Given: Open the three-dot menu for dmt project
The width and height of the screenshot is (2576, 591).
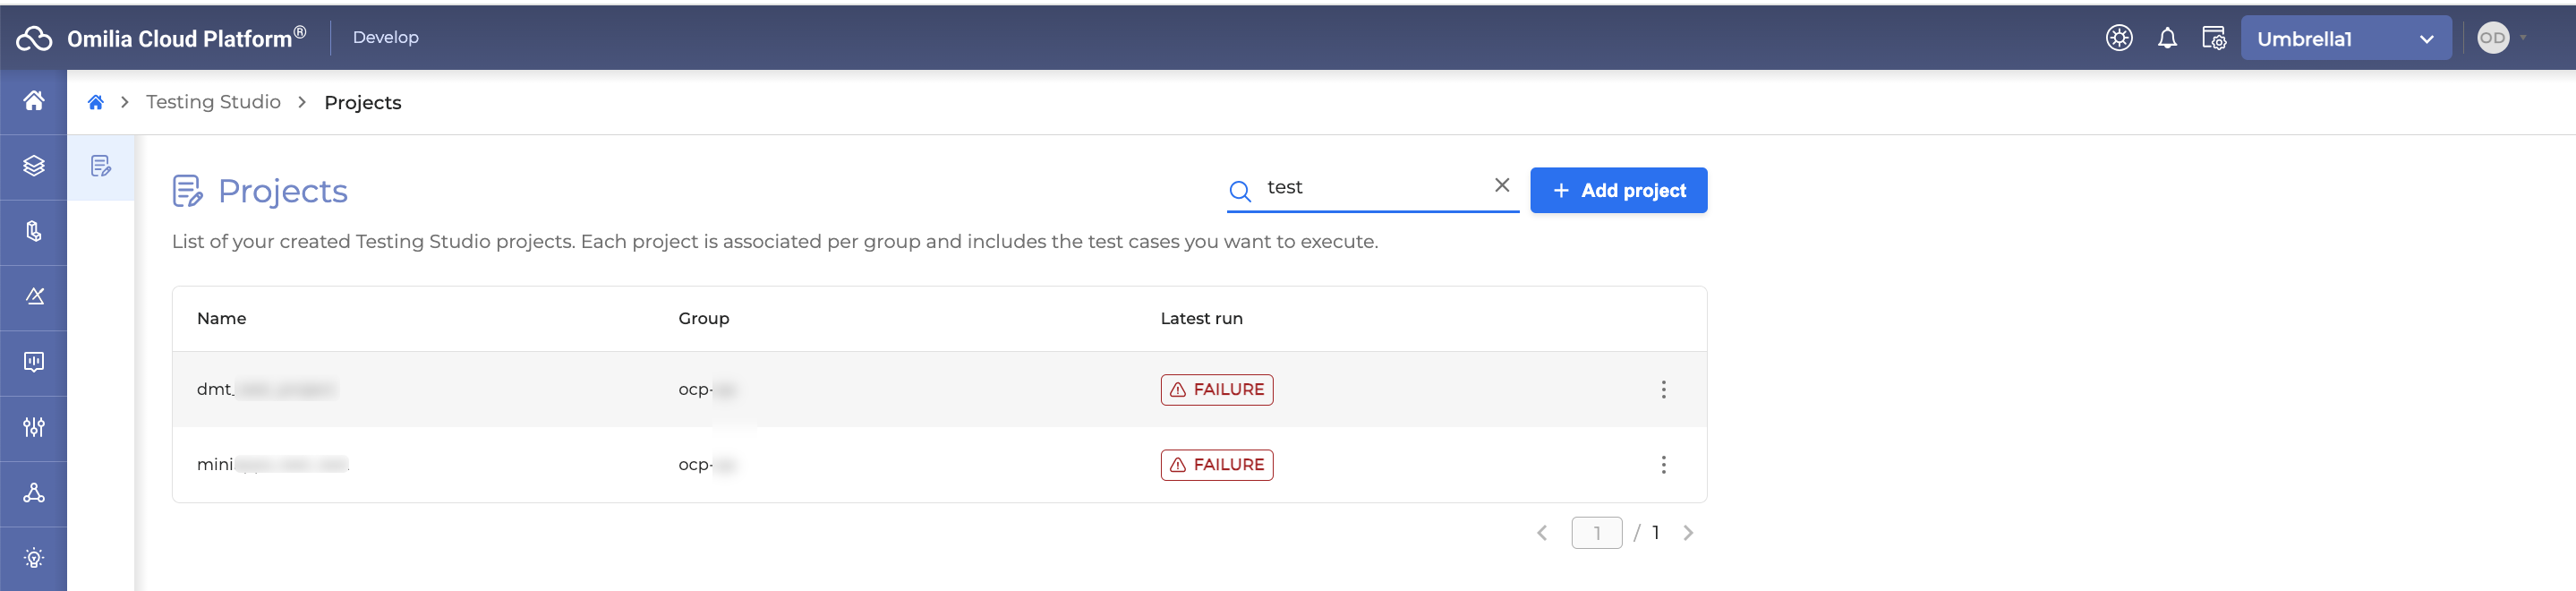Looking at the screenshot, I should pos(1663,390).
